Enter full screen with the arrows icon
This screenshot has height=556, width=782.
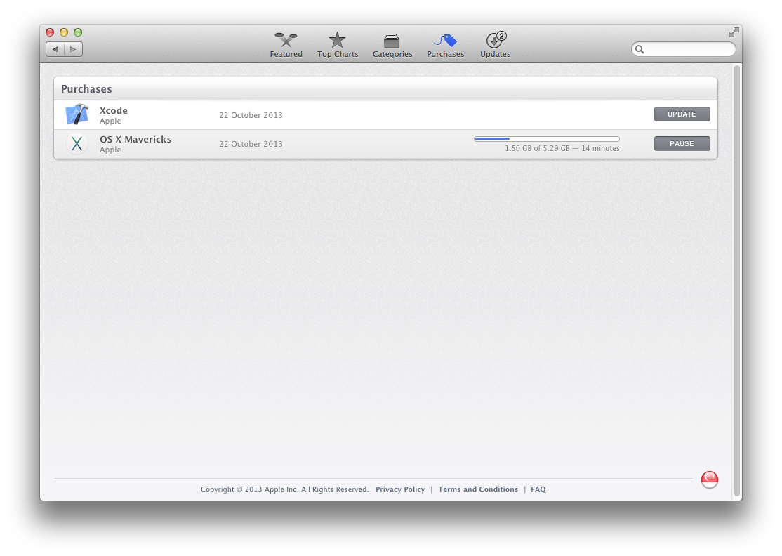[x=734, y=32]
